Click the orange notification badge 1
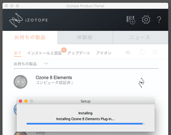The height and width of the screenshot is (135, 171). pos(64,50)
